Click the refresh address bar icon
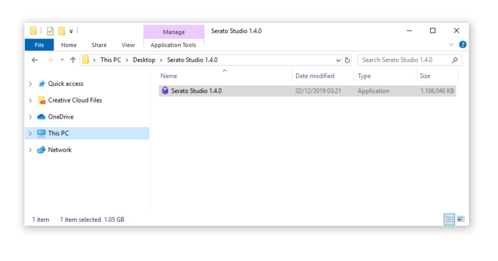Viewport: 498px width, 261px height. coord(347,60)
